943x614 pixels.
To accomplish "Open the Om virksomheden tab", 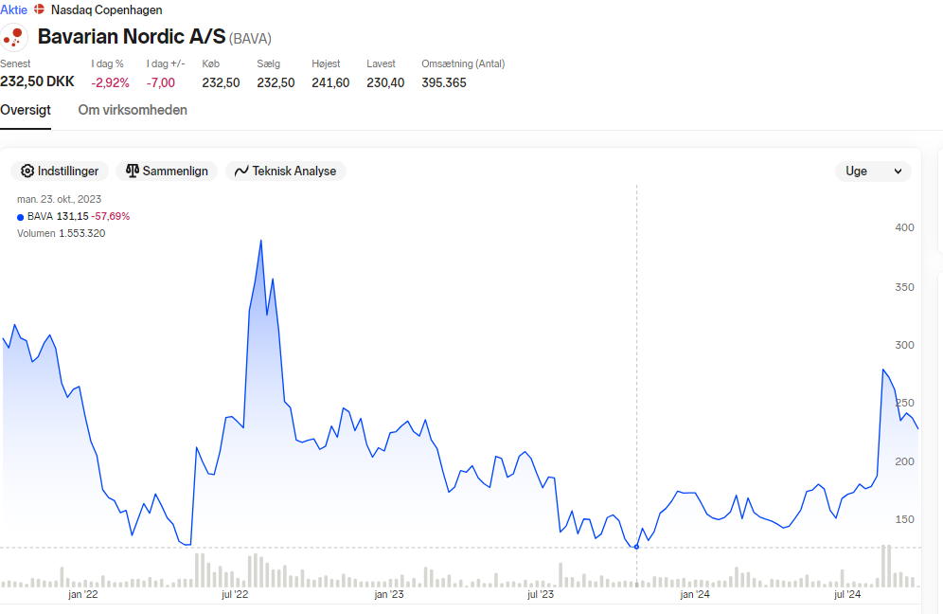I will coord(133,110).
